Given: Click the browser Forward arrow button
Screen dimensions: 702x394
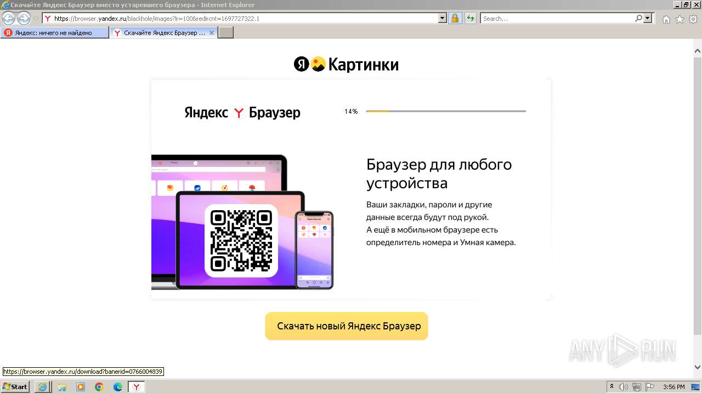Looking at the screenshot, I should point(24,19).
